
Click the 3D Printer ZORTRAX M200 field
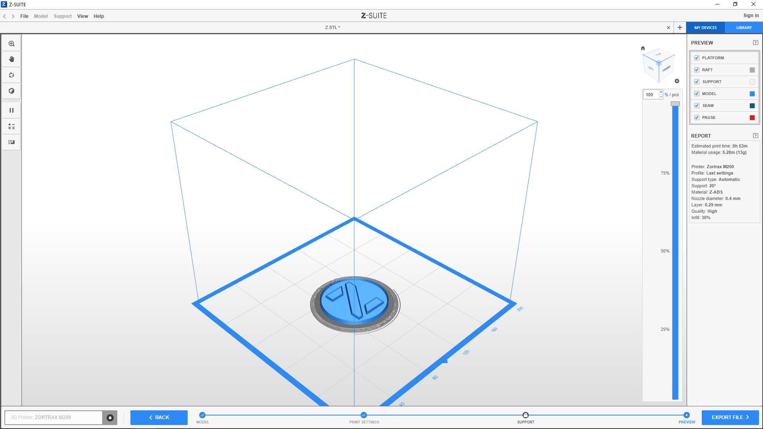(53, 417)
